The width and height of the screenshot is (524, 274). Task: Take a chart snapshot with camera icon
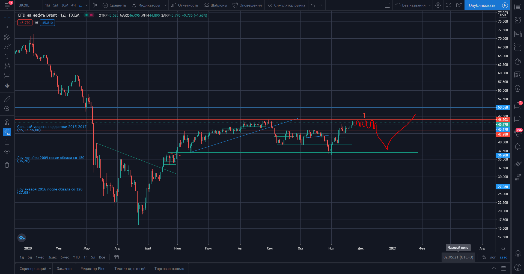coord(459,5)
